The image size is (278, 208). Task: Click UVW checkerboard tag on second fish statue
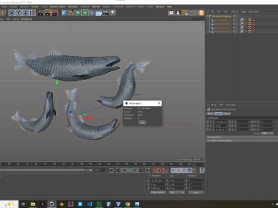[x=250, y=24]
